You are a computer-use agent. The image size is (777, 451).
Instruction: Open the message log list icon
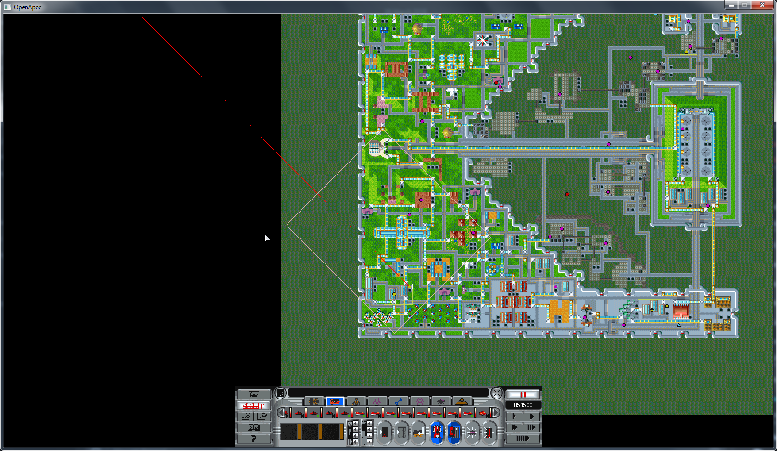(x=280, y=393)
